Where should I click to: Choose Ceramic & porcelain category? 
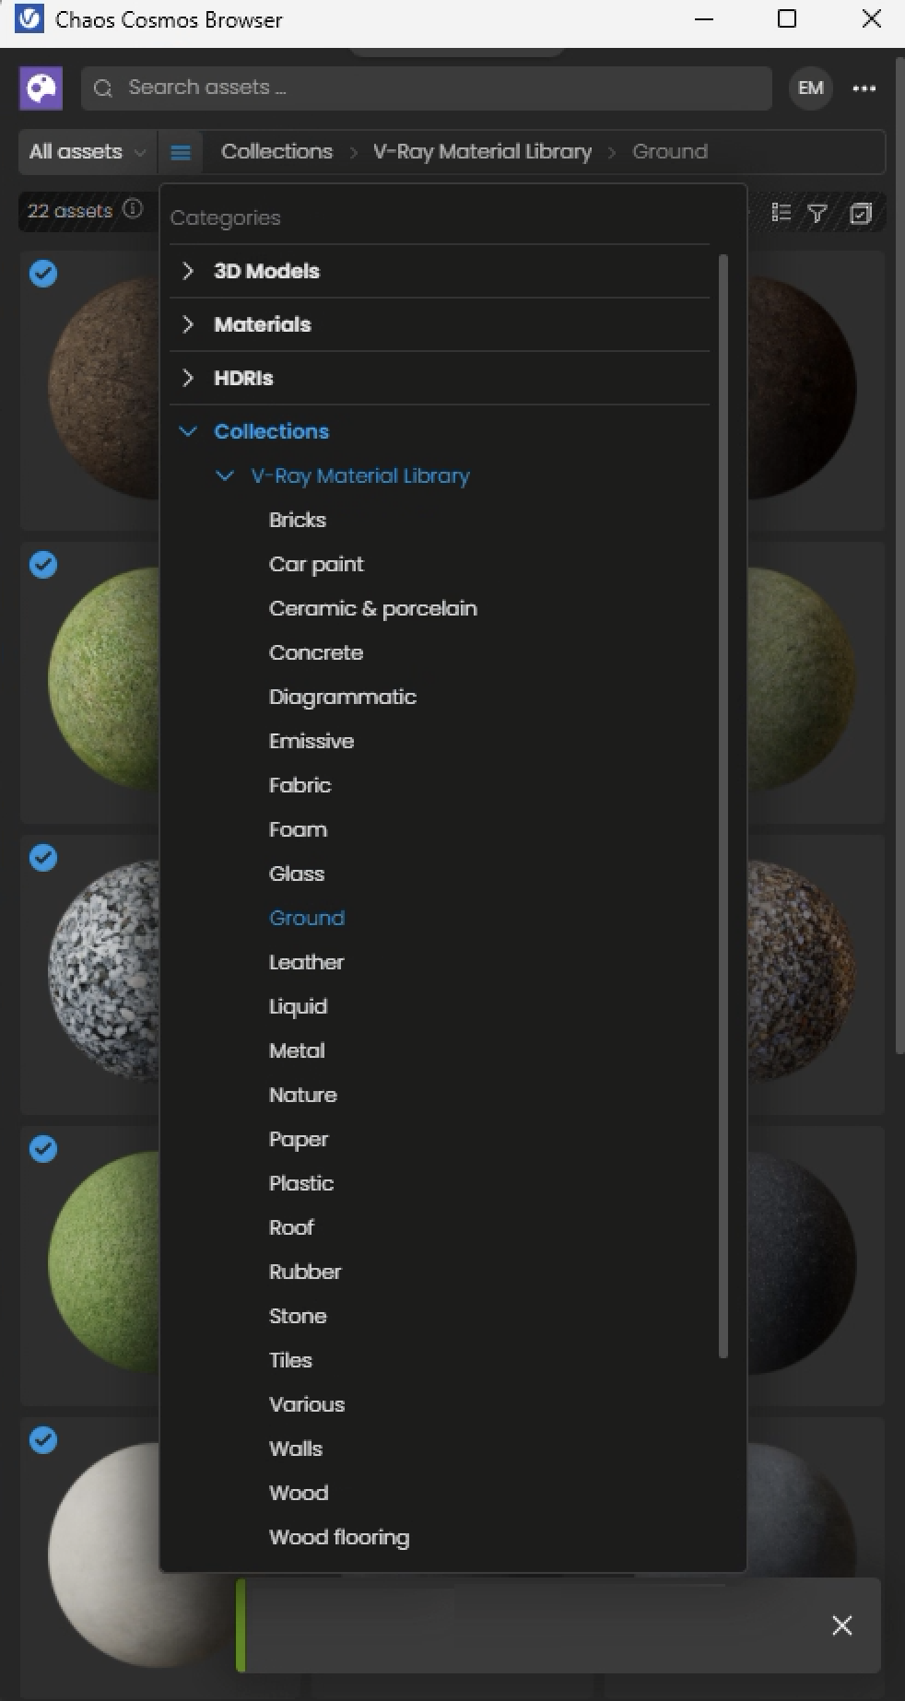(x=373, y=608)
